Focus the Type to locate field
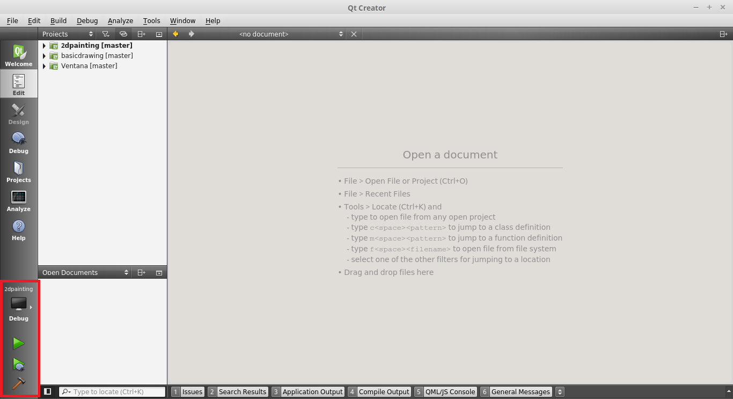This screenshot has height=399, width=733. coord(112,392)
